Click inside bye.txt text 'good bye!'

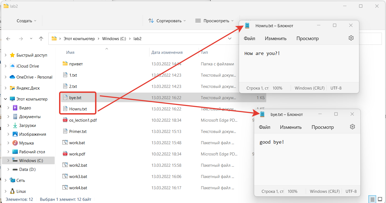272,142
